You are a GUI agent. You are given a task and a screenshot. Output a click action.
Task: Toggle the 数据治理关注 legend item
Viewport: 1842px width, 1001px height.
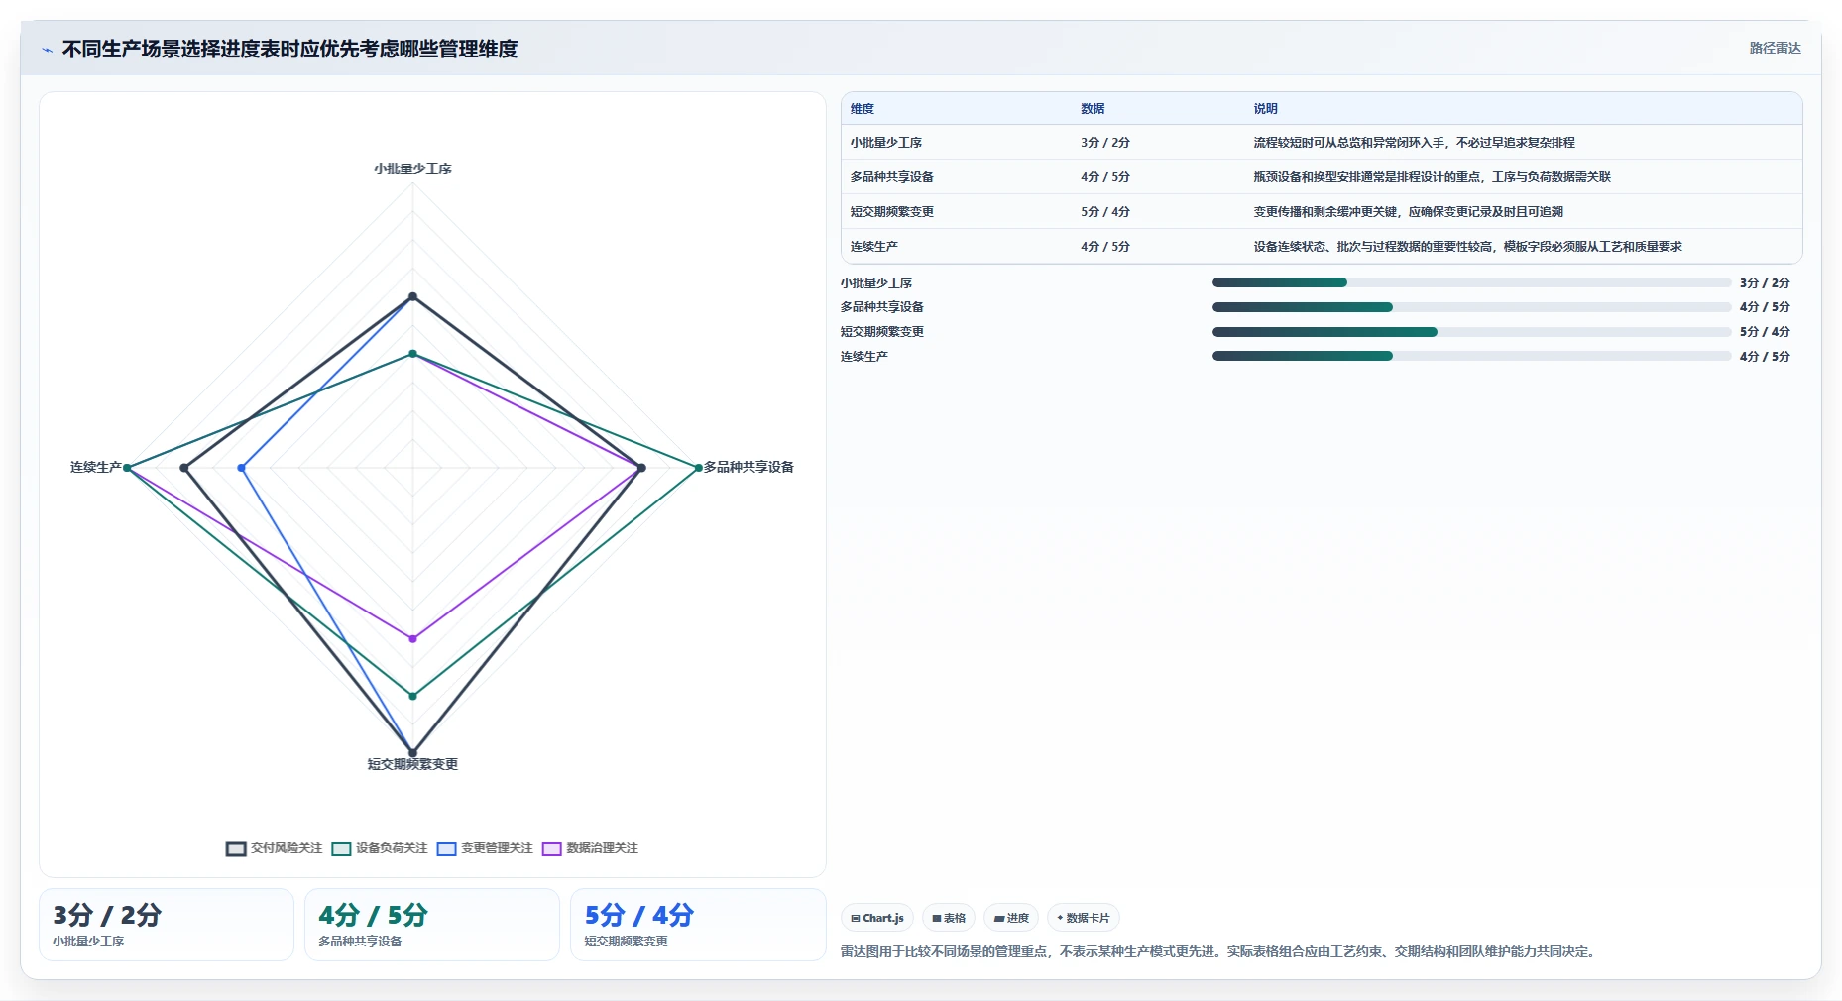coord(590,848)
